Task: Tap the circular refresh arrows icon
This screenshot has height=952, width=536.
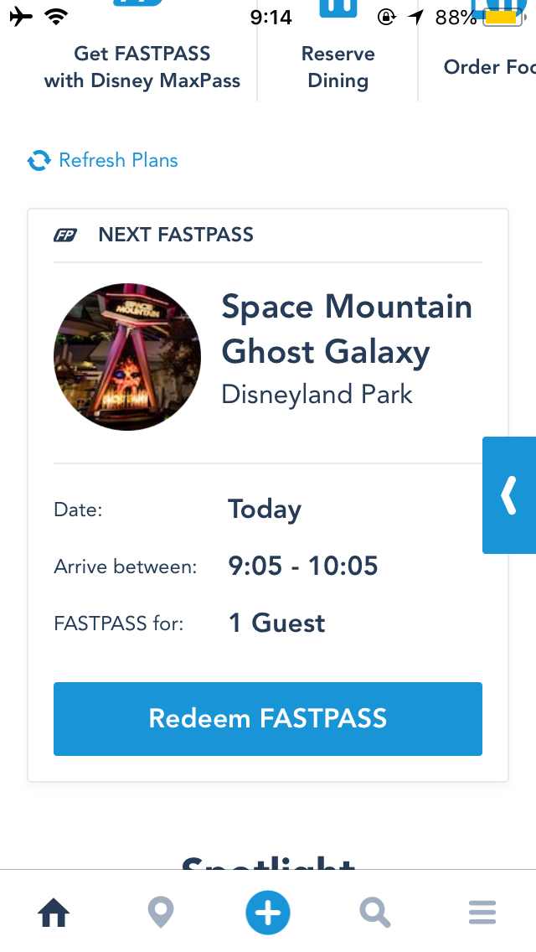Action: click(39, 160)
